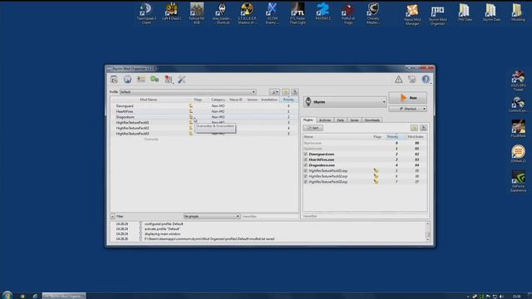Open the Shortcut button dropdown arrow
This screenshot has width=532, height=299.
[x=424, y=109]
